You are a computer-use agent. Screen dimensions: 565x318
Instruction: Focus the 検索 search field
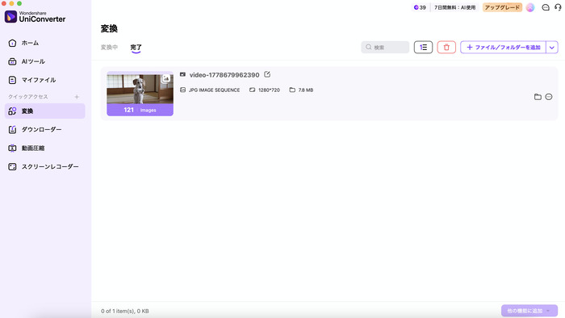click(x=385, y=47)
